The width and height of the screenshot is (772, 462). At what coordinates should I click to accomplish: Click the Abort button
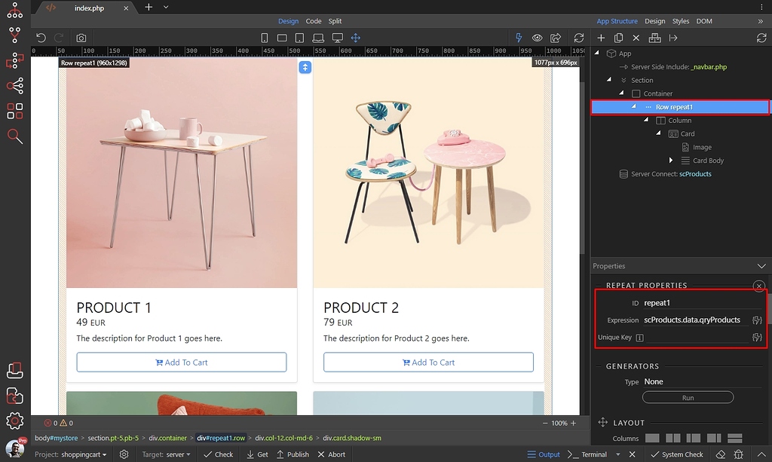332,454
